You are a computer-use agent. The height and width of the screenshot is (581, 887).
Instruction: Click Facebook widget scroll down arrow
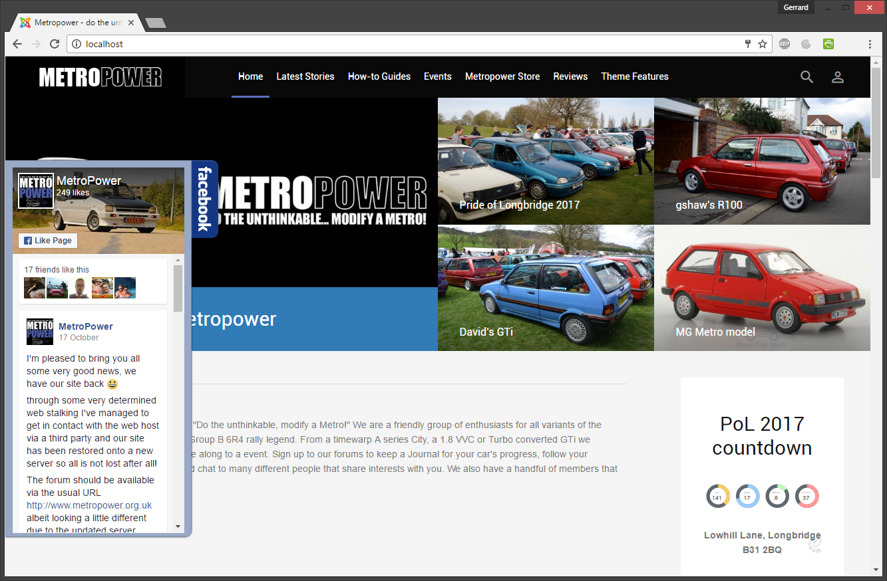(178, 526)
